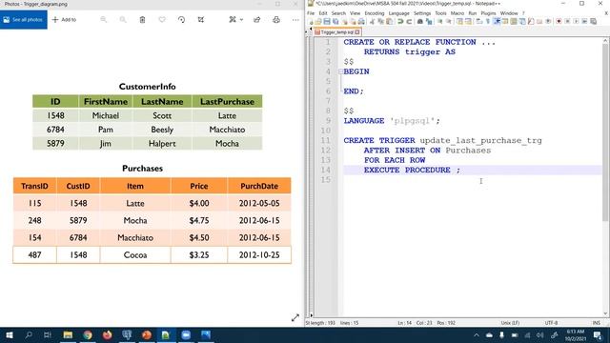Click the Windows taskbar search icon
Image resolution: width=610 pixels, height=343 pixels.
click(x=29, y=334)
